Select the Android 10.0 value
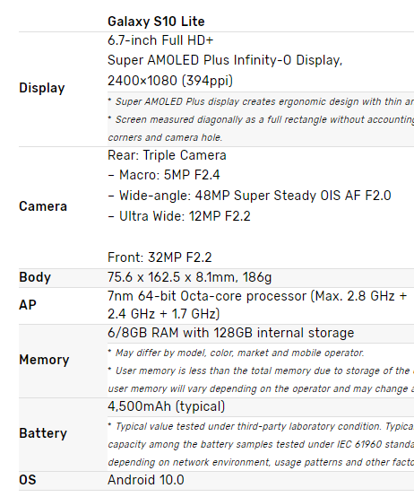This screenshot has width=414, height=497. click(145, 480)
